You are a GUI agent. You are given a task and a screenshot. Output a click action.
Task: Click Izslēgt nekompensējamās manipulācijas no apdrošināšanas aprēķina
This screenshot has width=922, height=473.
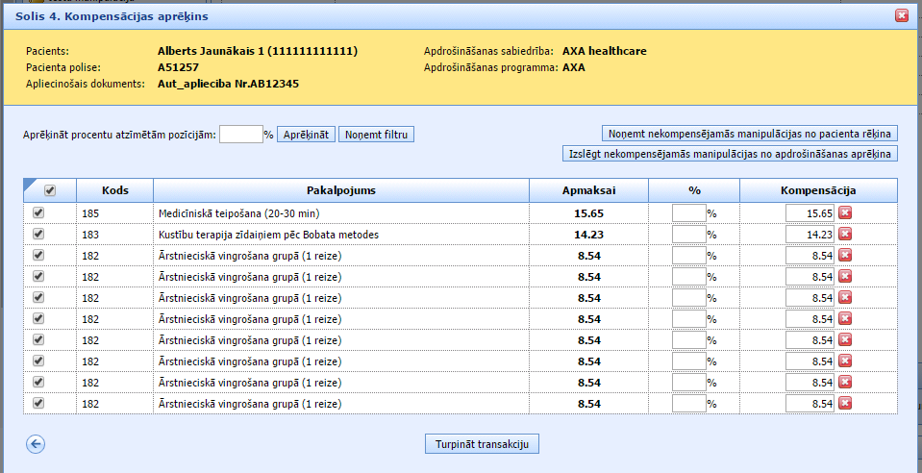(x=730, y=154)
